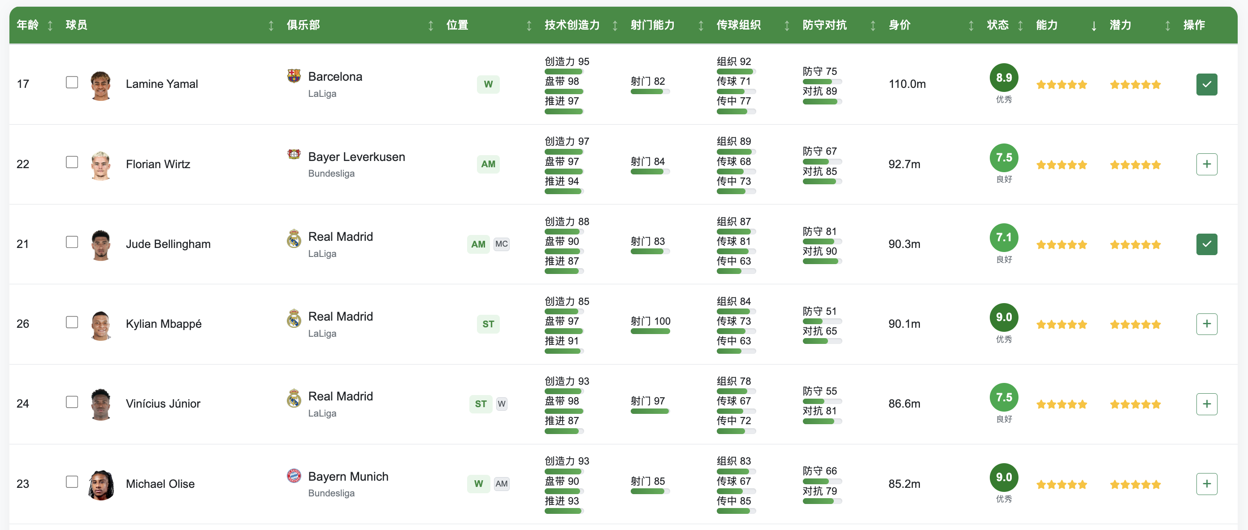Sort by the 能力 column header arrow

[1093, 26]
